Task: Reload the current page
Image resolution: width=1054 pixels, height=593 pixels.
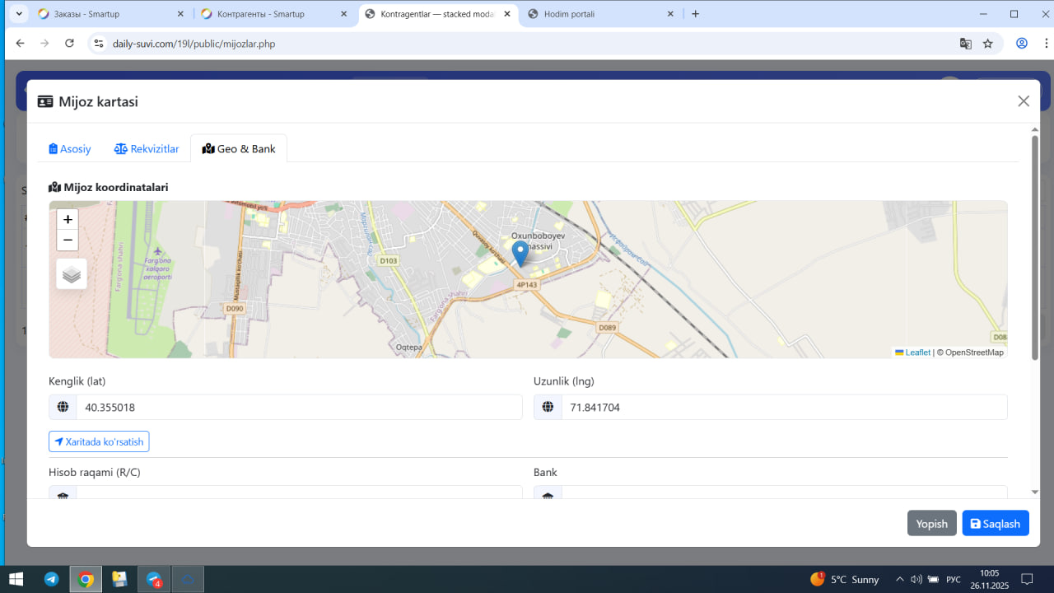Action: [x=69, y=43]
